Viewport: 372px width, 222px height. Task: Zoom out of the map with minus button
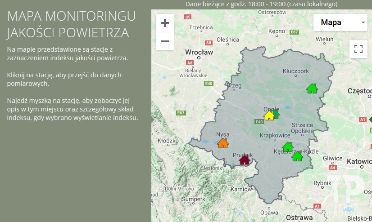(165, 41)
